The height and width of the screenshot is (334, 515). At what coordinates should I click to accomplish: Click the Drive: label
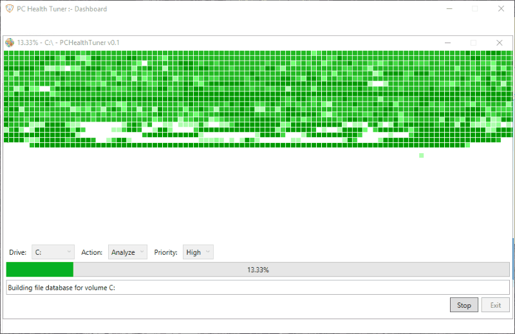coord(18,252)
